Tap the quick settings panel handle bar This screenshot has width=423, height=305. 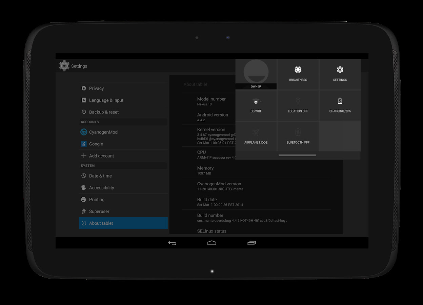tap(297, 155)
